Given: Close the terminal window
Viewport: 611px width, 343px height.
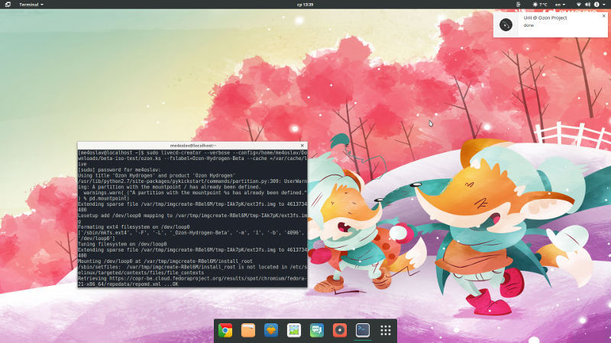Looking at the screenshot, I should click(302, 146).
